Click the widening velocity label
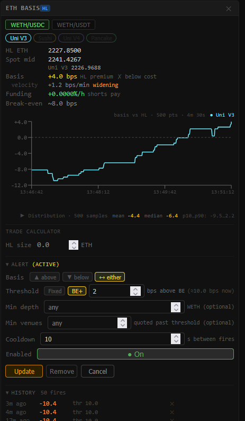245x421 pixels. [106, 85]
